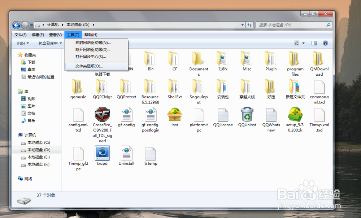Select the QQPCMgr folder icon
This screenshot has height=218, width=361.
pos(102,86)
